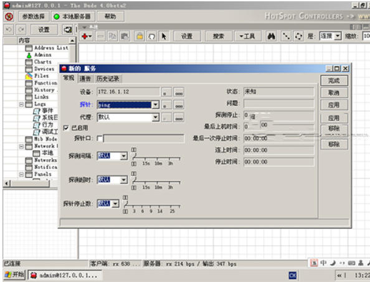This screenshot has width=370, height=282.
Task: Open the 帮助 menu
Action: pyautogui.click(x=110, y=17)
